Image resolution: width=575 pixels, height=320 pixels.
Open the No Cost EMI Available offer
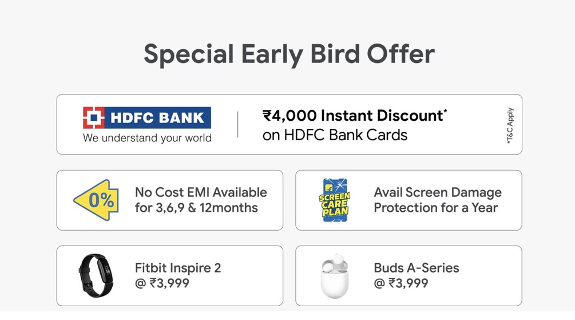click(x=201, y=192)
